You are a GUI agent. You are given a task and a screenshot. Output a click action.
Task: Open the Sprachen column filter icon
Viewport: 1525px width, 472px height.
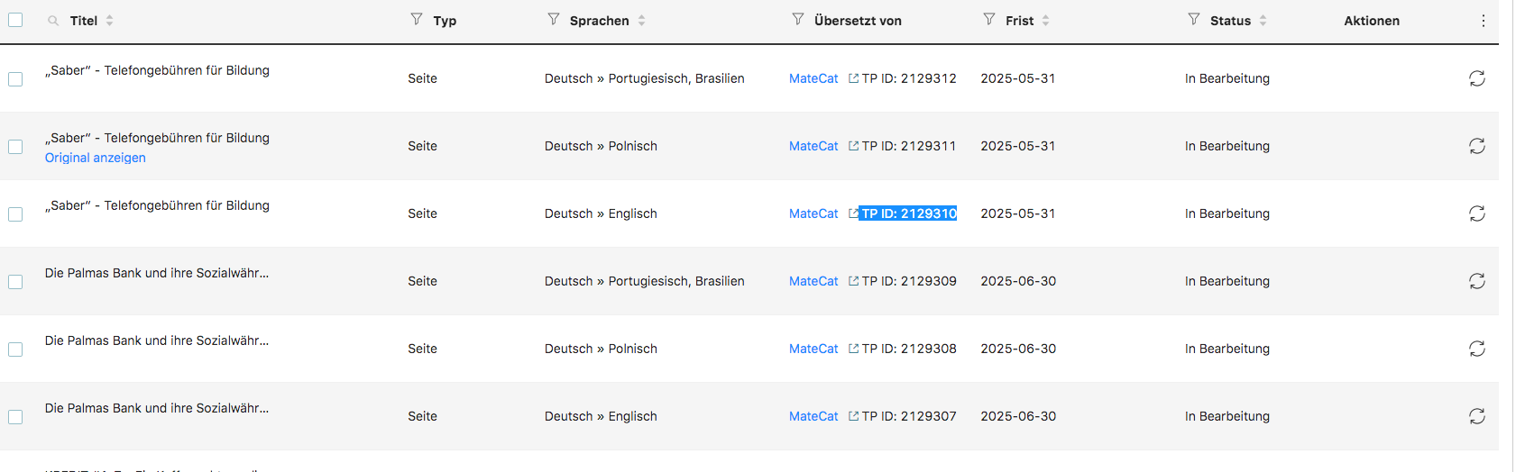tap(553, 19)
